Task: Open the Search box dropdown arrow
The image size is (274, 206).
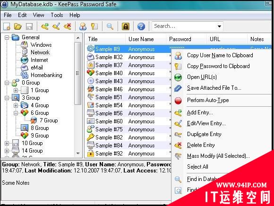Action: [219, 26]
